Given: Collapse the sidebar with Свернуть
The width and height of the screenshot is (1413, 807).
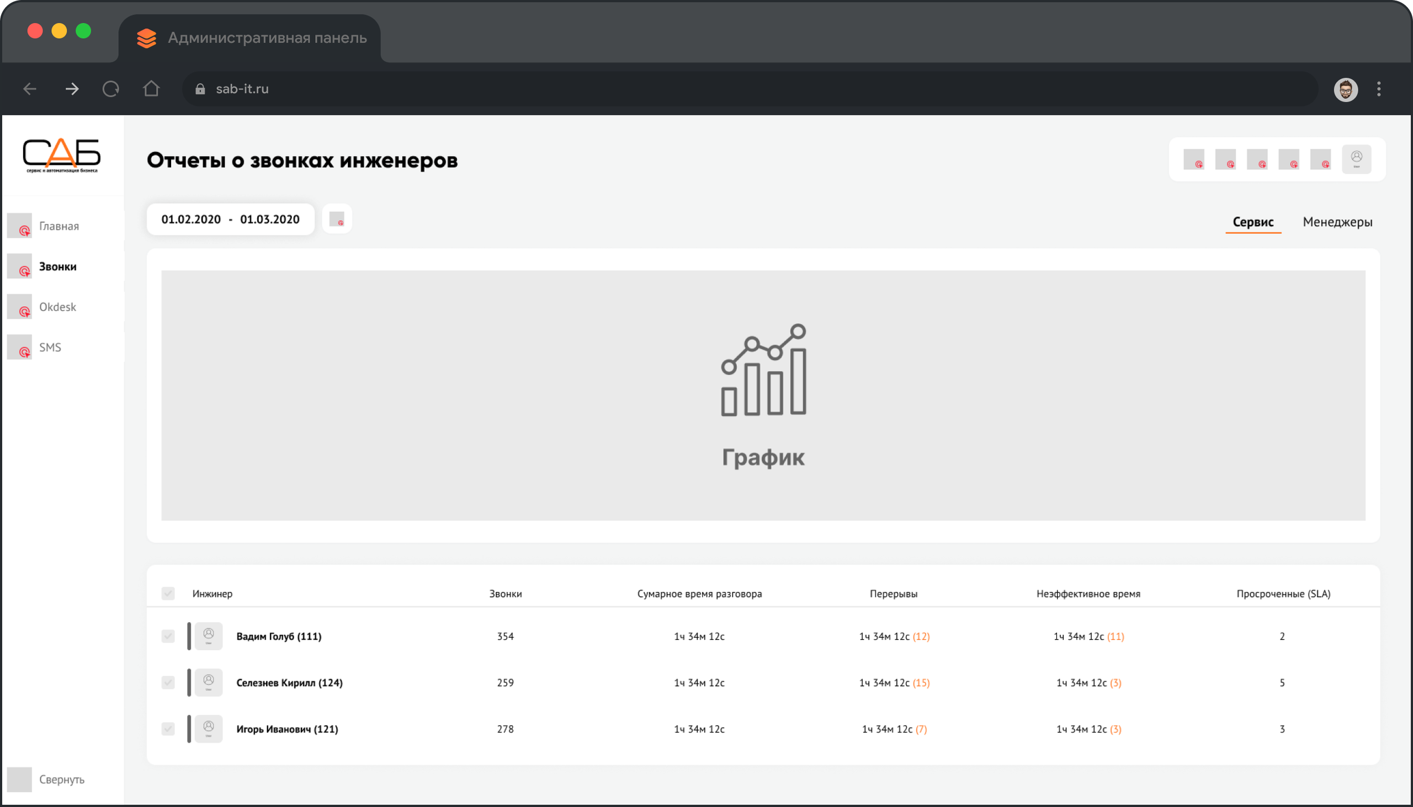Looking at the screenshot, I should tap(61, 779).
